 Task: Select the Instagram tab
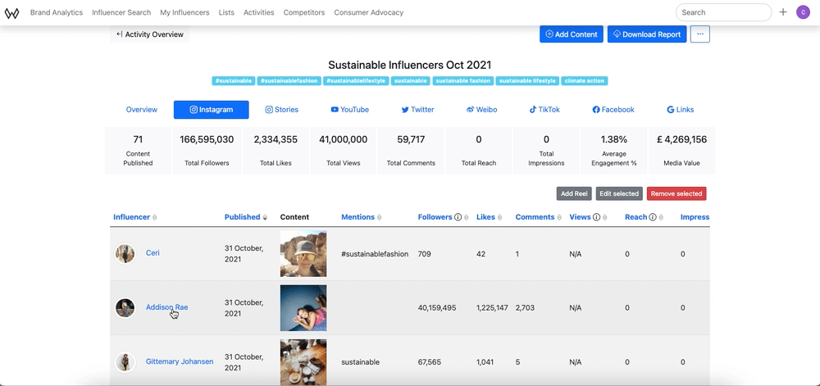tap(212, 110)
